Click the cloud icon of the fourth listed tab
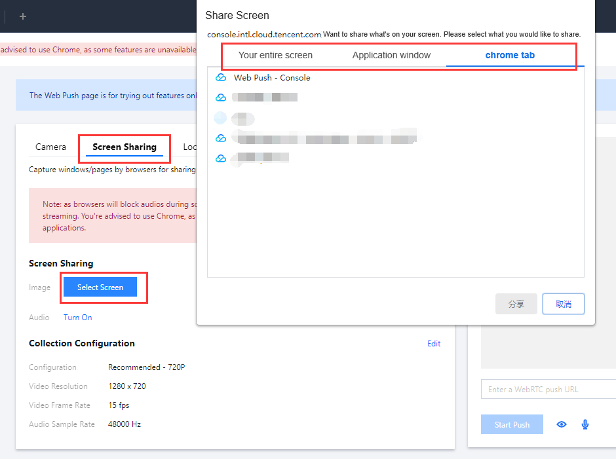Viewport: 616px width, 459px height. [x=221, y=138]
